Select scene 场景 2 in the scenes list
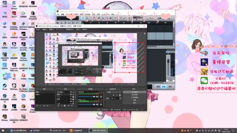 (x=45, y=94)
